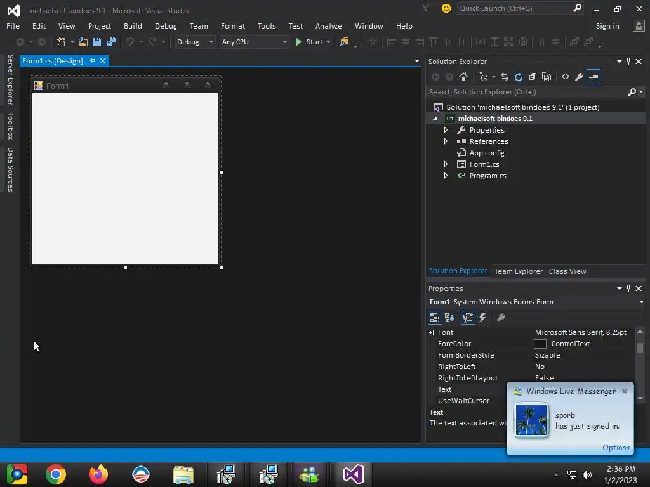Image resolution: width=650 pixels, height=487 pixels.
Task: Click the Properties panel scrollbar thumb
Action: click(x=640, y=347)
